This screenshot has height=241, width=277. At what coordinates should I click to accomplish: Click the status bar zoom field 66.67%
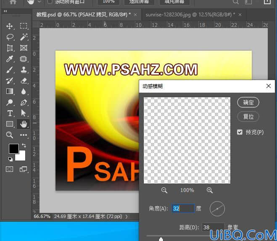[42, 216]
